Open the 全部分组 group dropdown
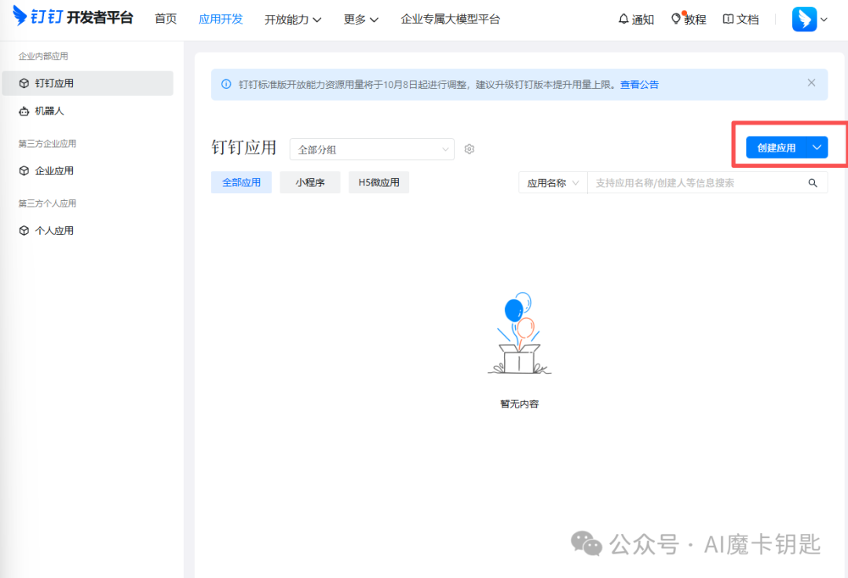Viewport: 848px width, 578px height. coord(372,149)
